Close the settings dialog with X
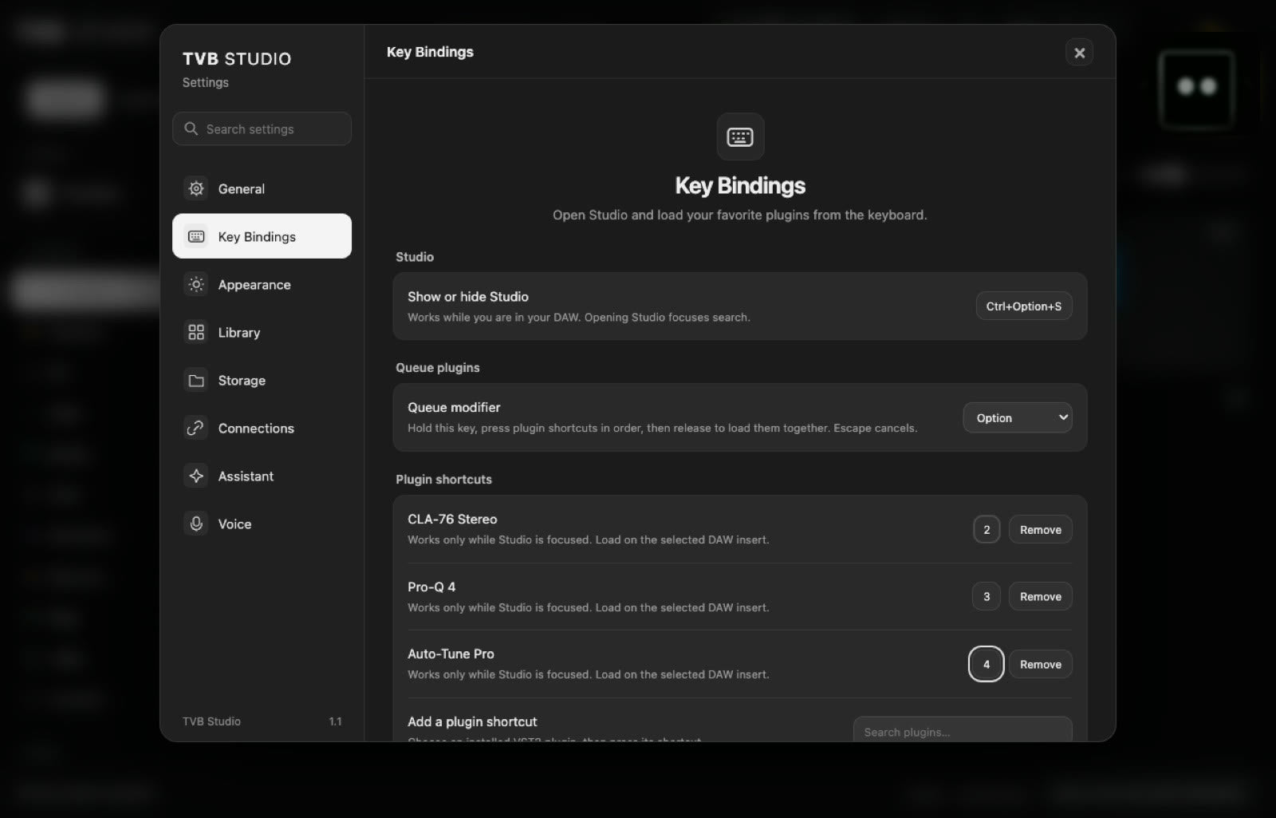The image size is (1276, 818). click(1079, 53)
